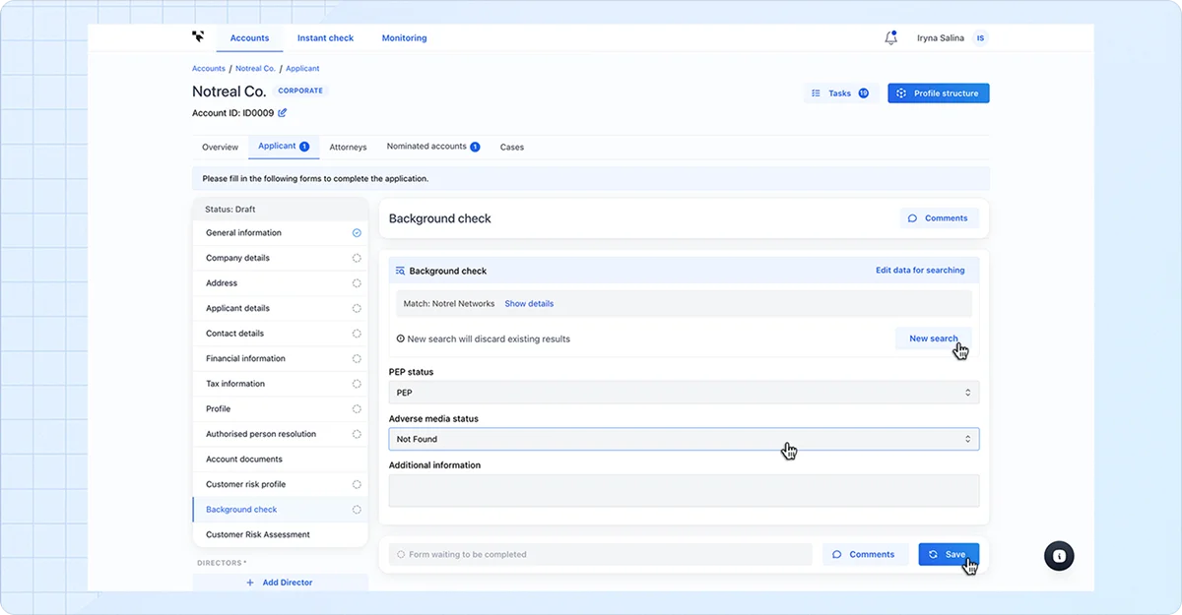
Task: Click the floating info icon
Action: click(1059, 555)
